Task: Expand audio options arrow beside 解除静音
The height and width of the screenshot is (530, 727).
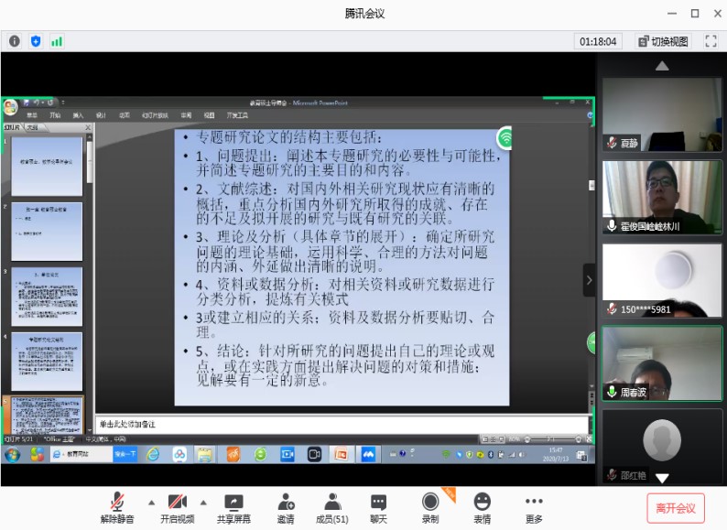Action: tap(150, 502)
